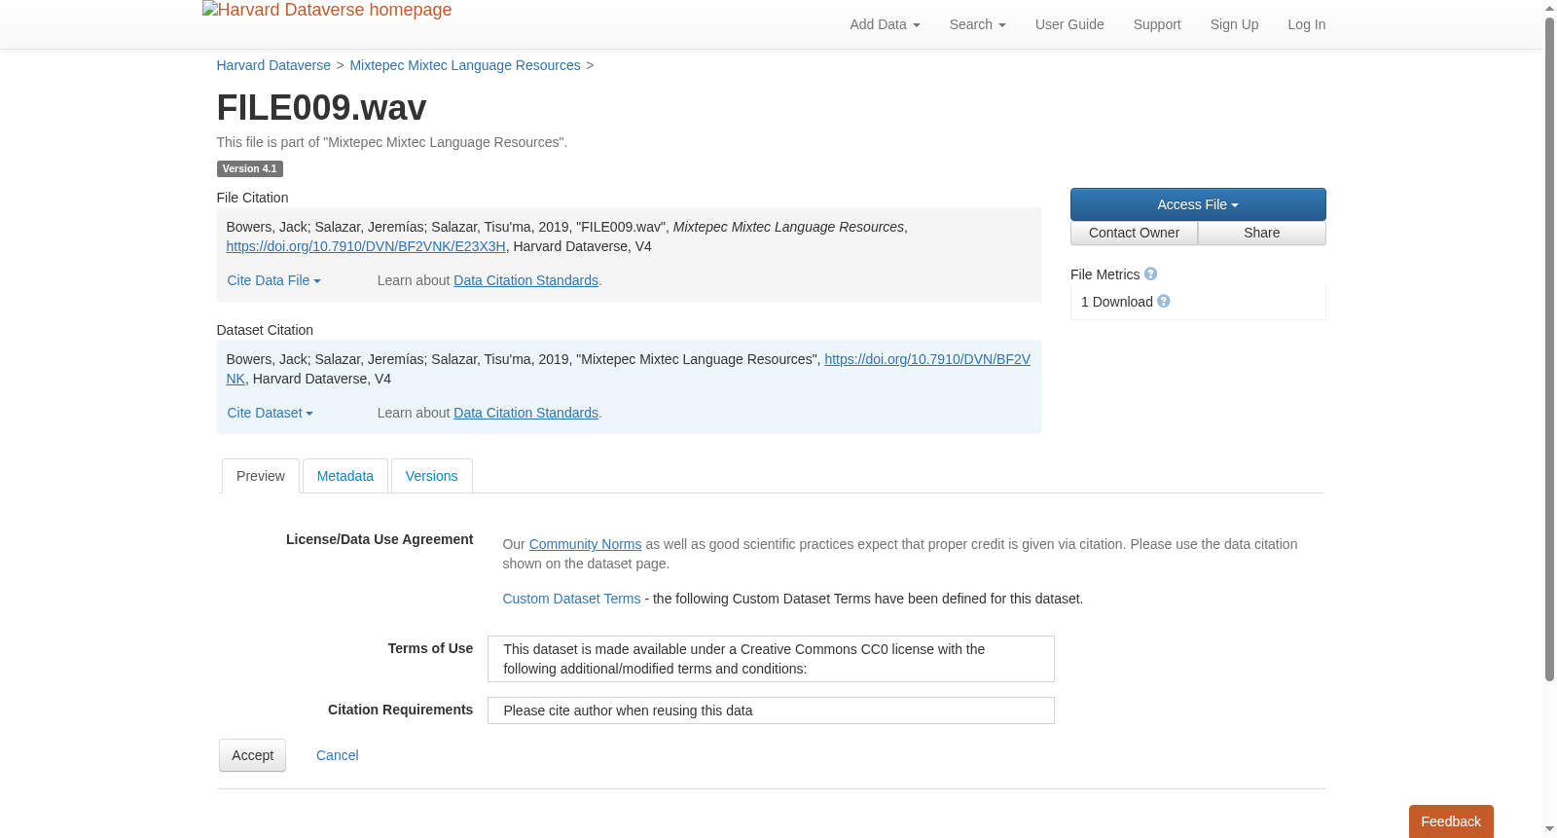Image resolution: width=1557 pixels, height=838 pixels.
Task: Click the "1 Download" metric text
Action: (x=1117, y=302)
